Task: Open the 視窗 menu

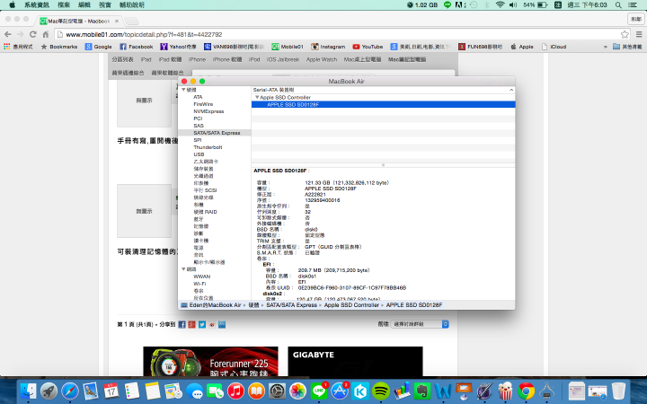Action: pos(105,5)
